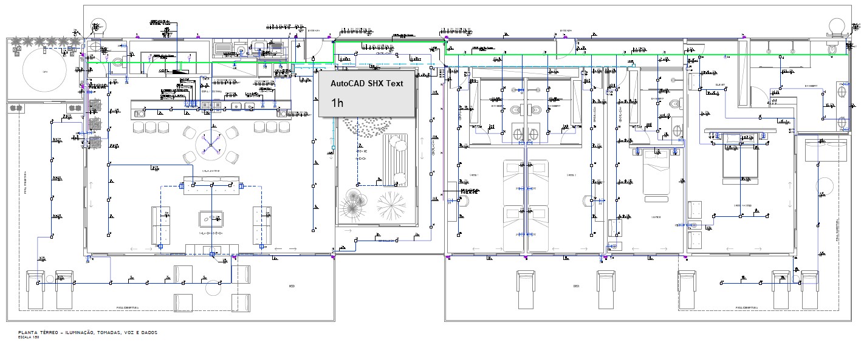Viewport: 861px width, 345px height.
Task: Click the AutoCAD SHX Text tooltip
Action: coord(366,92)
